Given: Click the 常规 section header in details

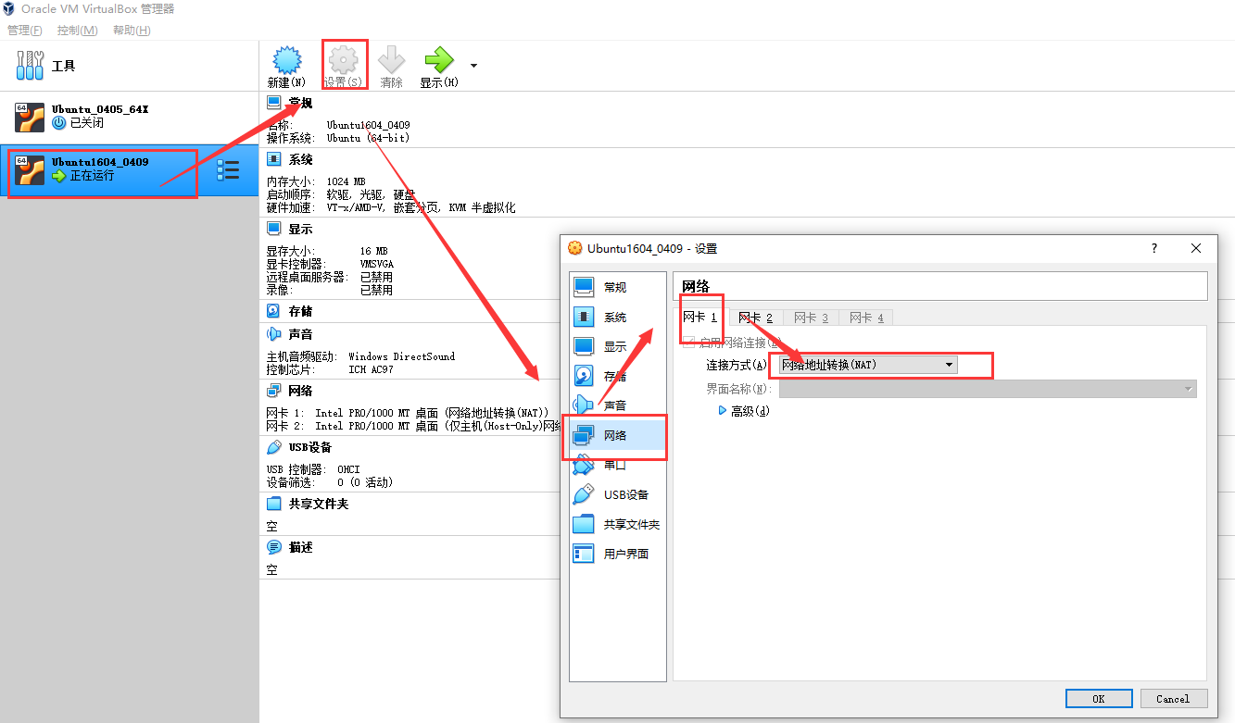Looking at the screenshot, I should tap(300, 103).
